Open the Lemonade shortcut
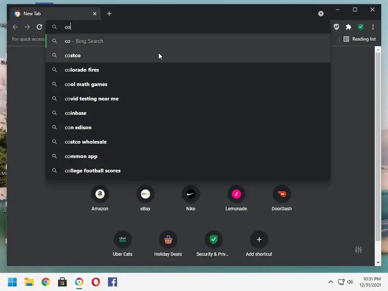Image resolution: width=388 pixels, height=291 pixels. coord(236,198)
